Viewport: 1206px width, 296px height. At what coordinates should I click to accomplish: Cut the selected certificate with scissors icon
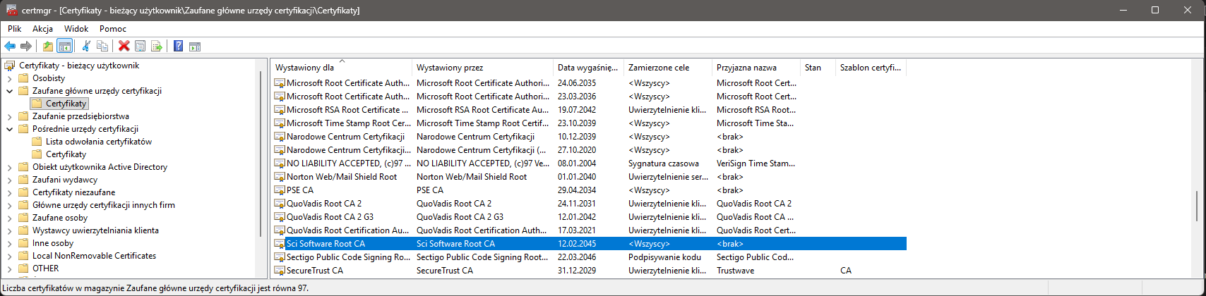(x=86, y=47)
